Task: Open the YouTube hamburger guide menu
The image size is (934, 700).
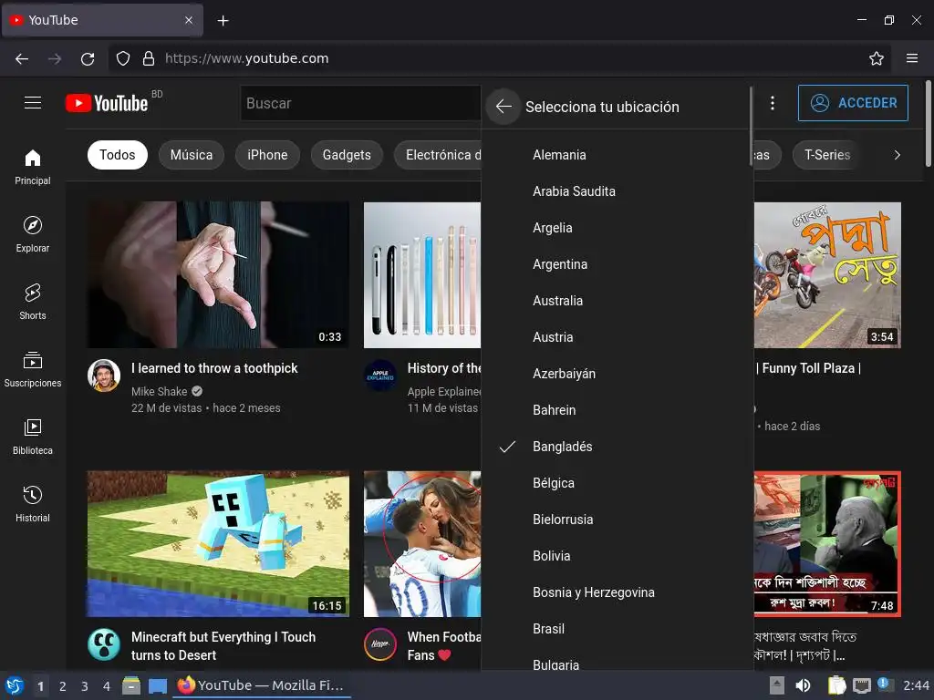Action: [x=33, y=103]
